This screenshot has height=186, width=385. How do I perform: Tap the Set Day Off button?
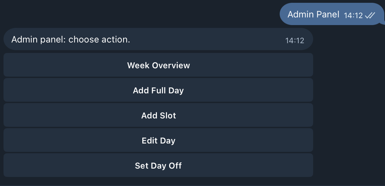click(158, 165)
